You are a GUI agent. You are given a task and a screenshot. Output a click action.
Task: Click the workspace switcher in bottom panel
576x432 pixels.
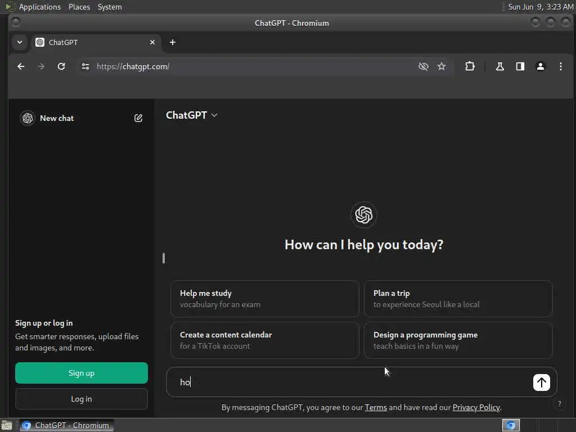coord(511,425)
